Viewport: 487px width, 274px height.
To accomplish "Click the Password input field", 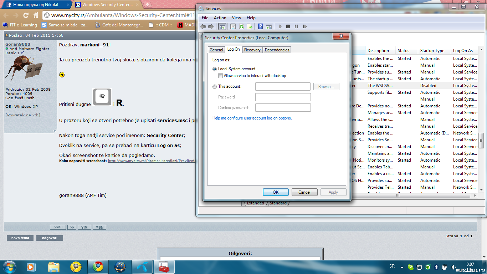I will tap(283, 97).
